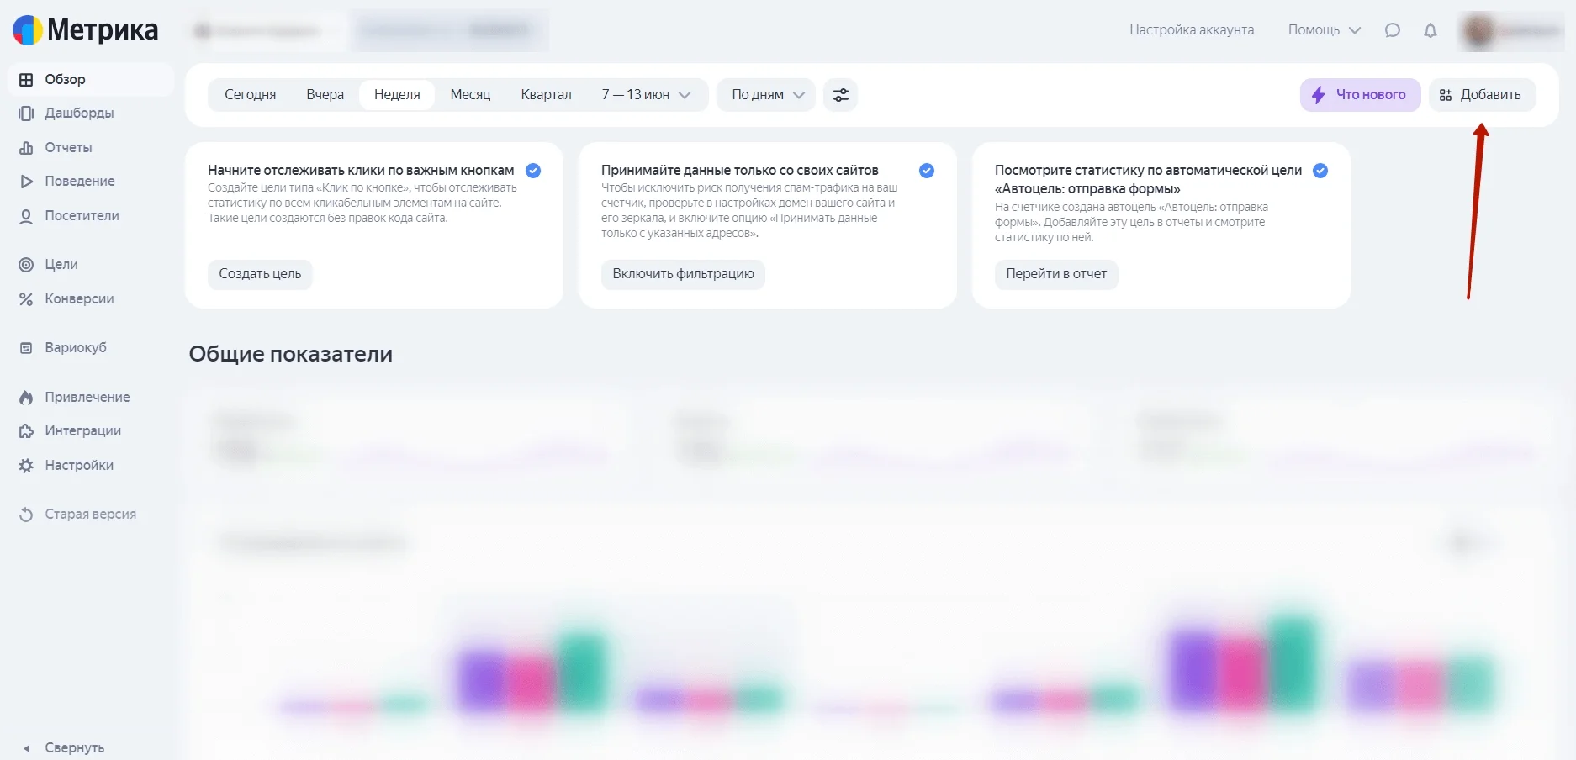Click the Интеграции puzzle icon
Screen dimensions: 1576x760
26,431
